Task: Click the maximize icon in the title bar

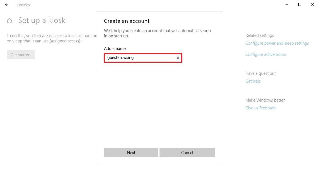Action: [x=299, y=4]
